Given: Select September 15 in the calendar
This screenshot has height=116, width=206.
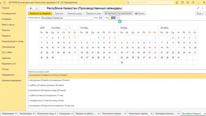Looking at the screenshot, I should [x=47, y=48].
